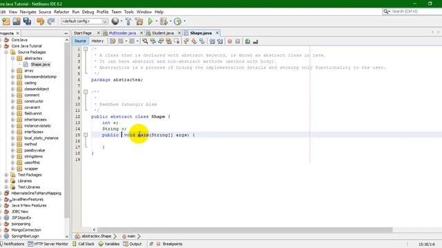Open the Debug menu
442x248 pixels.
coord(88,12)
